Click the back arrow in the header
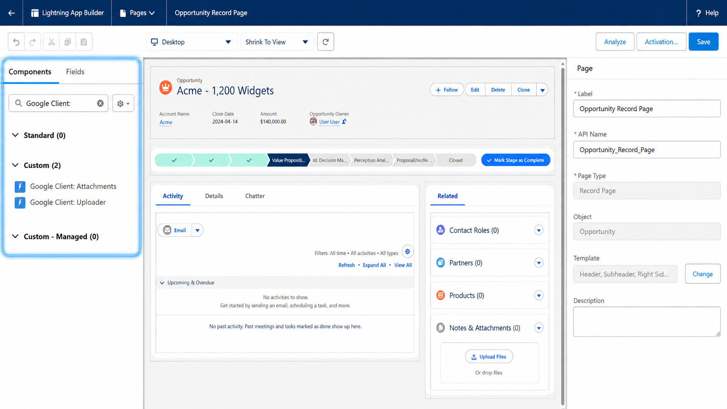This screenshot has height=409, width=727. coord(12,13)
